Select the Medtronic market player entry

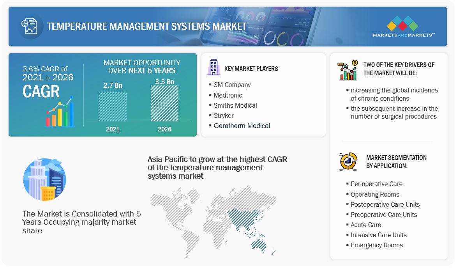coord(228,95)
